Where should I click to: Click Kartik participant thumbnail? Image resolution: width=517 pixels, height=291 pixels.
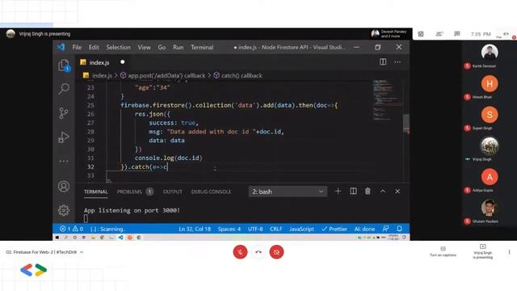pyautogui.click(x=490, y=52)
